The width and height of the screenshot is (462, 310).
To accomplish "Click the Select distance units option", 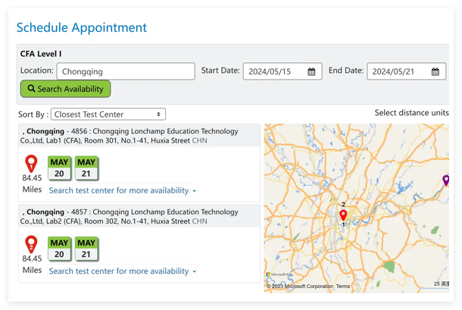I will point(411,113).
